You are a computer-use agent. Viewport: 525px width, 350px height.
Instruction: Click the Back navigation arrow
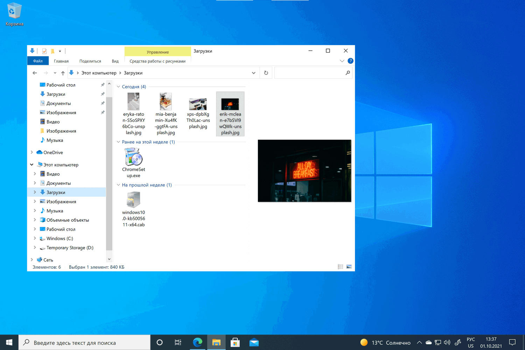(35, 73)
